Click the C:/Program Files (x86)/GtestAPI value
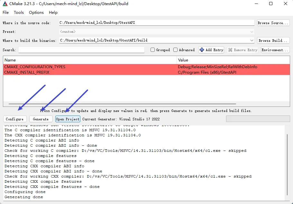293x204 pixels. [207, 72]
